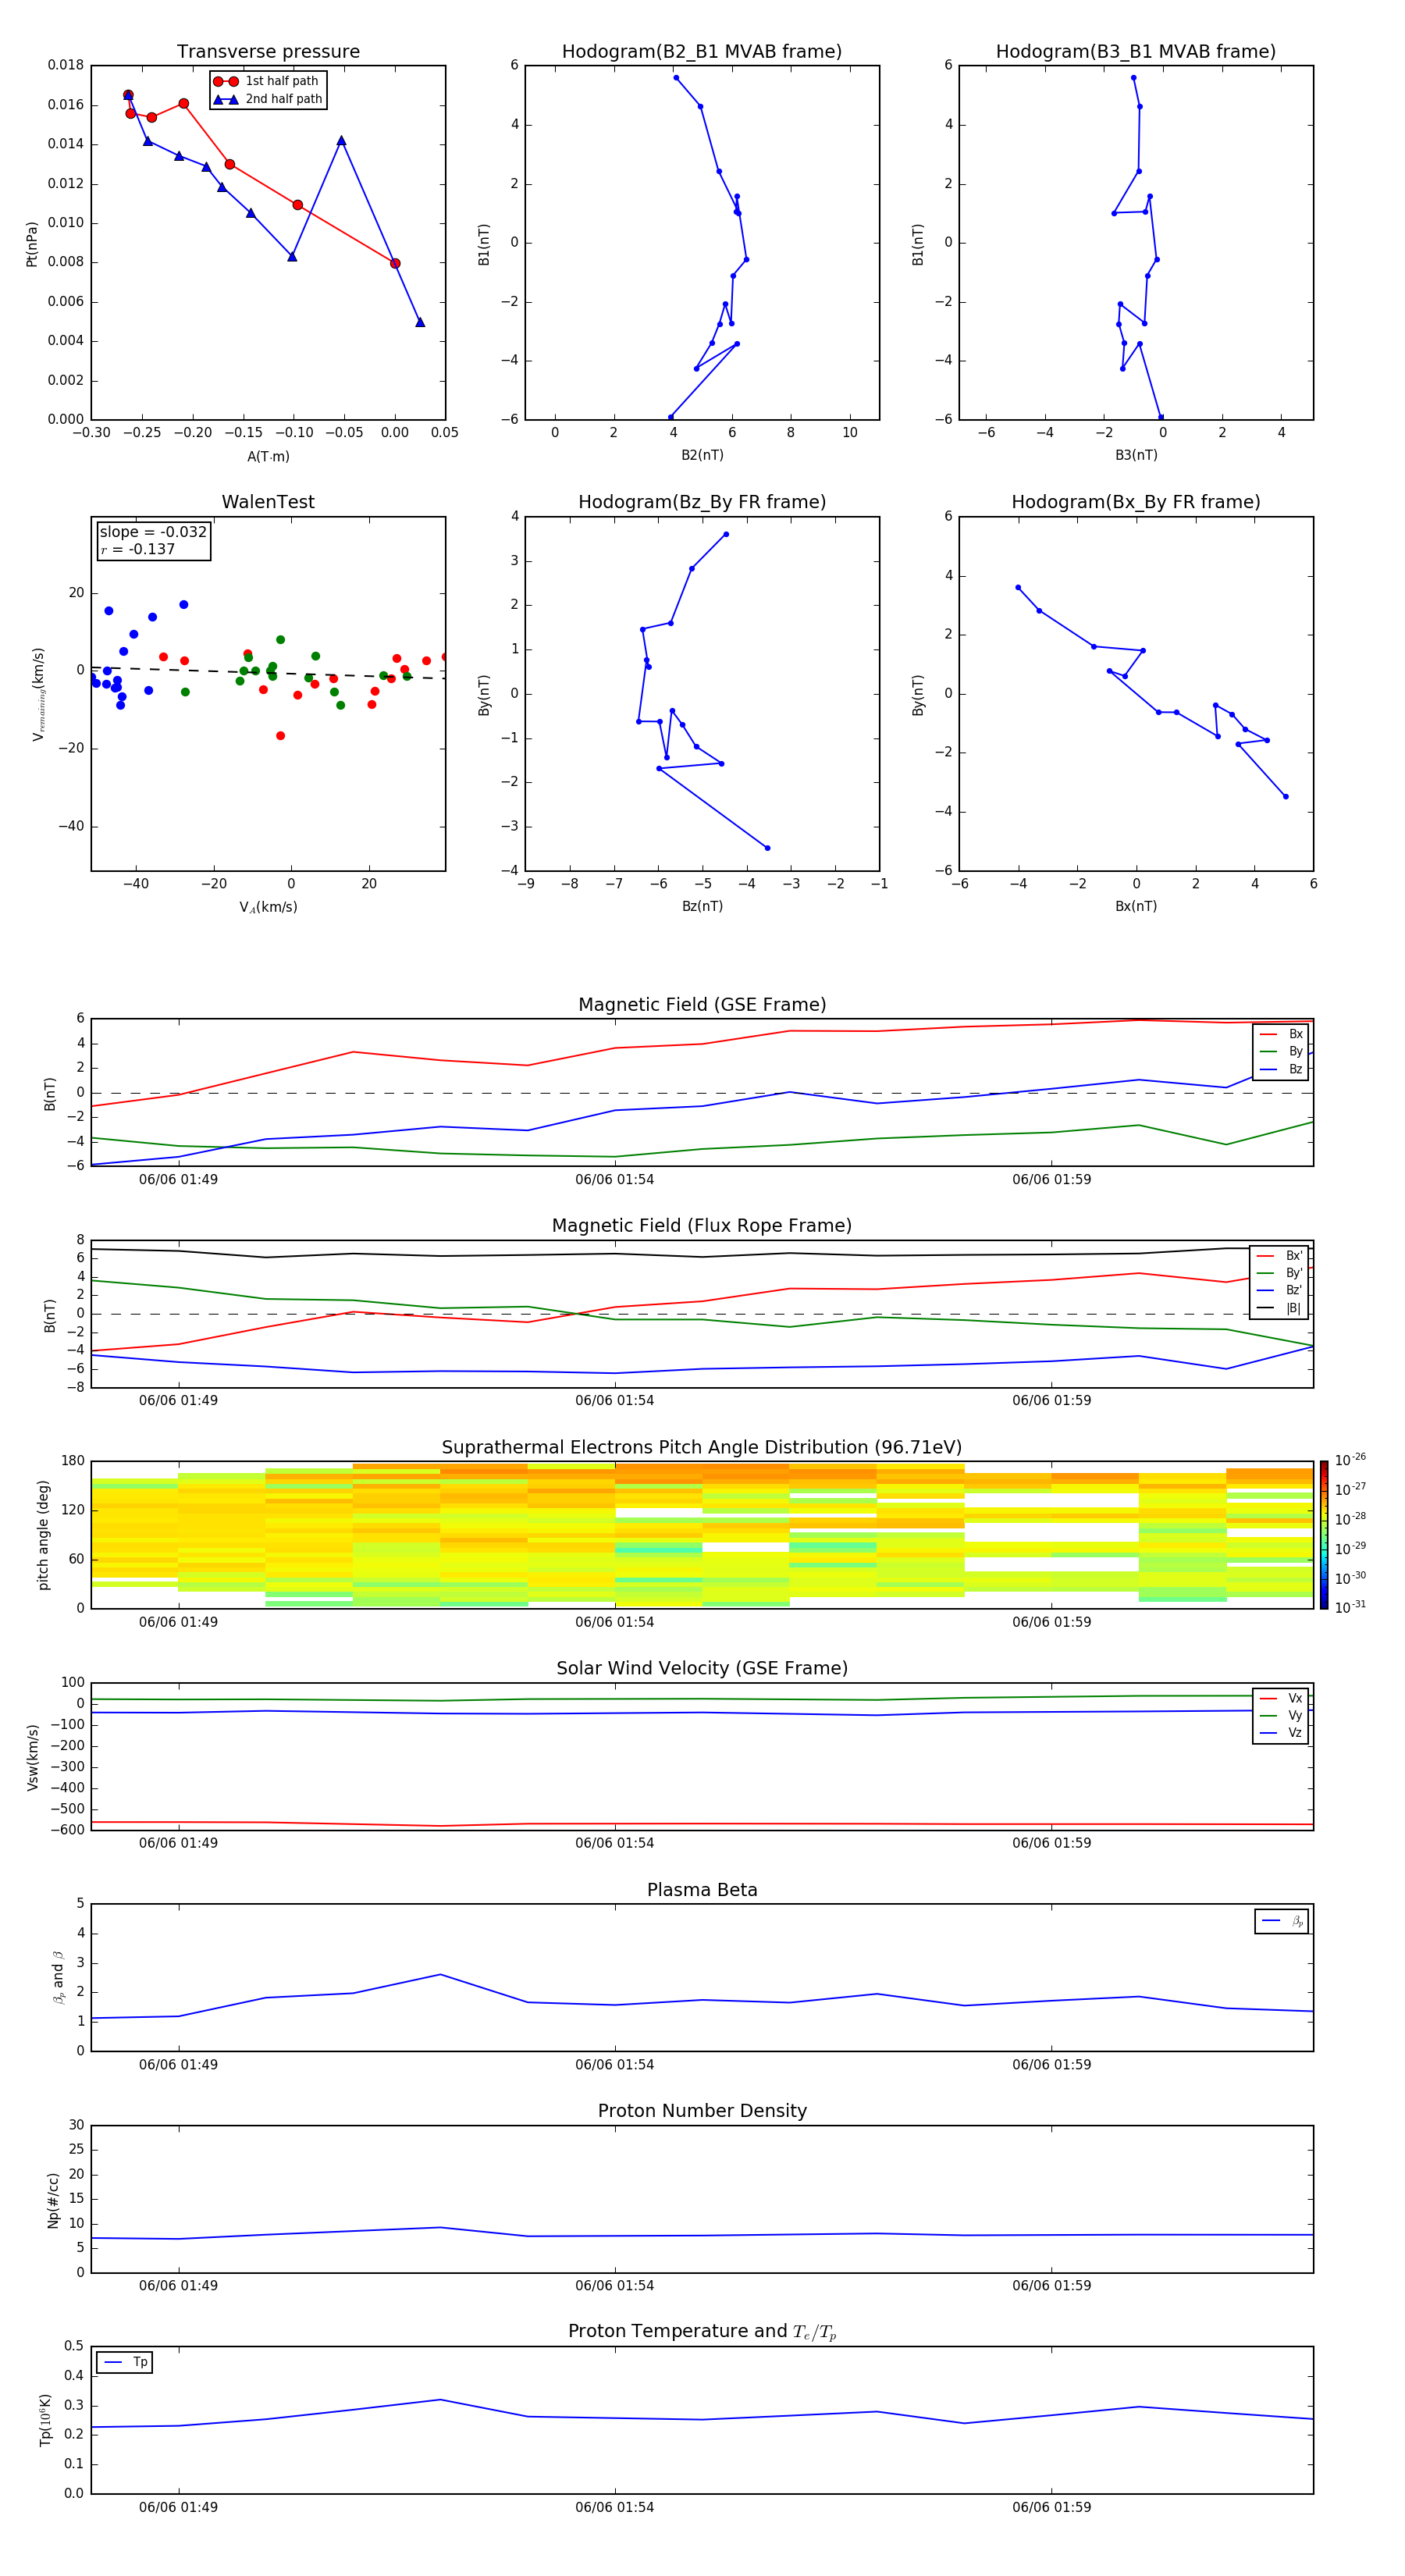
Task: Click the 'Bz(nT)' x-axis label
Action: click(x=702, y=906)
